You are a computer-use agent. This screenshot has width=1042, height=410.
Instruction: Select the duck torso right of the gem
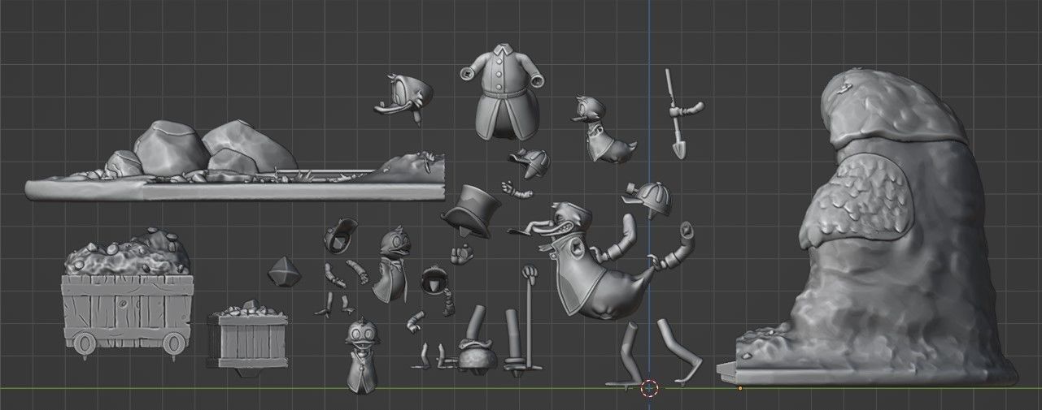point(392,265)
